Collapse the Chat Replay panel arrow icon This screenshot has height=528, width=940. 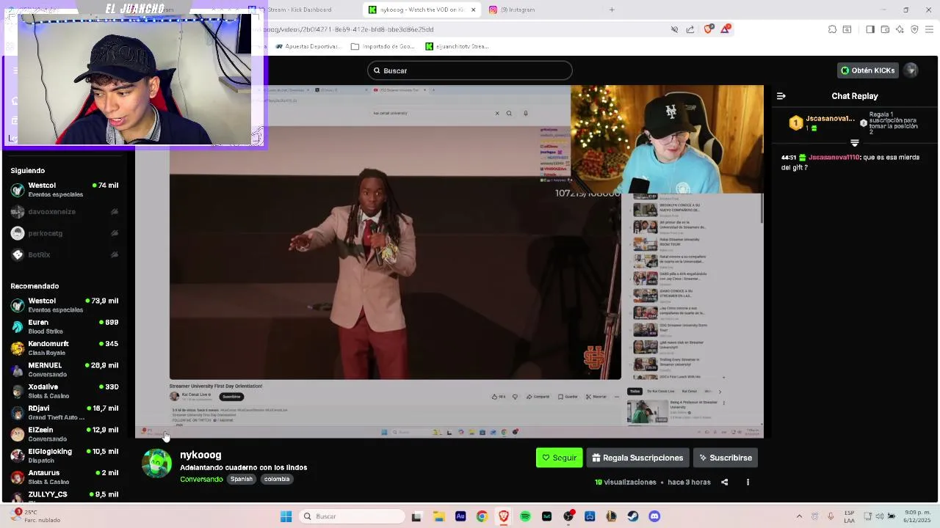coord(781,96)
